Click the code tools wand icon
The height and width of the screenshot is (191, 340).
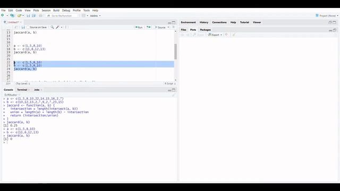[x=57, y=27]
